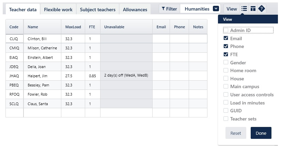Open help via the question mark icon
This screenshot has height=146, width=281.
pos(261,9)
